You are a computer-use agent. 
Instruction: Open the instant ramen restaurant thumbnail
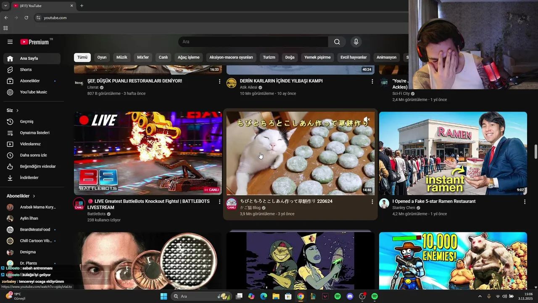[x=453, y=153]
